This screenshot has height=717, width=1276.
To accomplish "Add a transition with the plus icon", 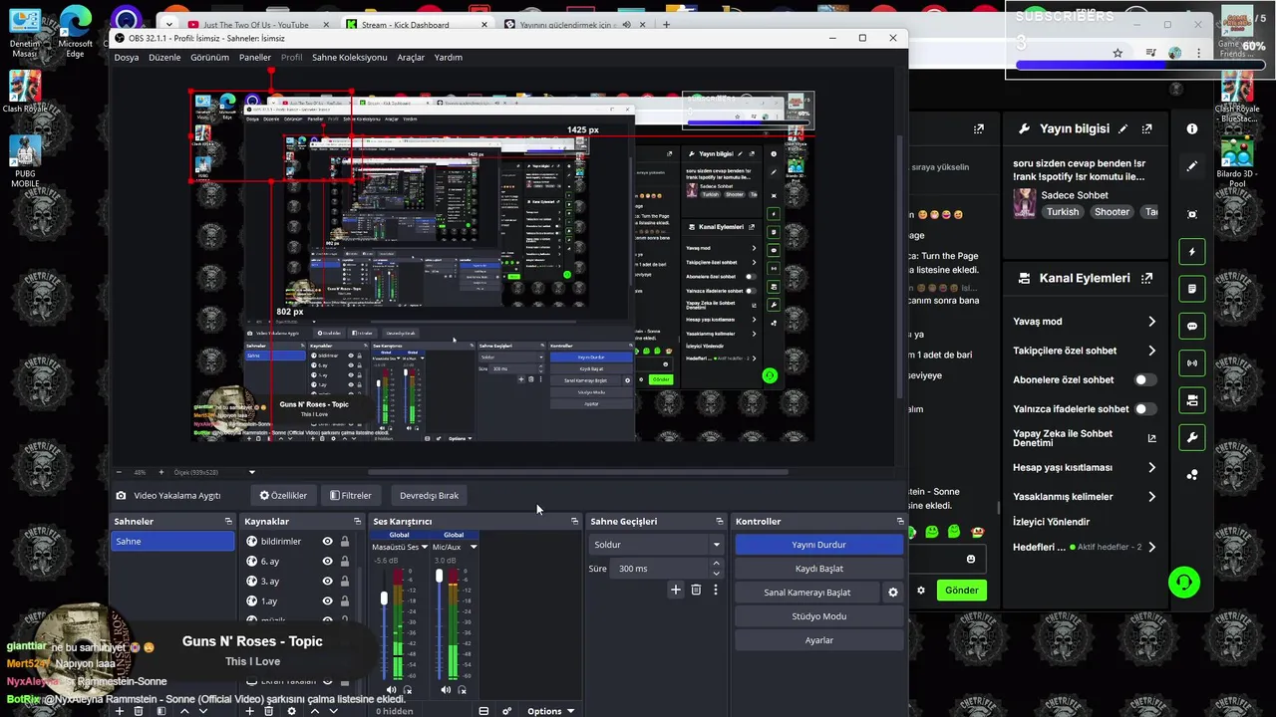I will (x=675, y=590).
